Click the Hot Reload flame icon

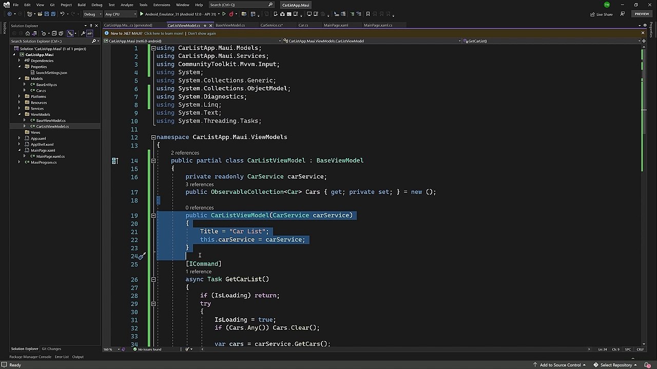[231, 14]
